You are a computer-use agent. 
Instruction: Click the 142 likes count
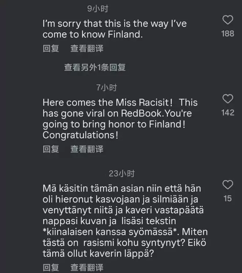(228, 113)
